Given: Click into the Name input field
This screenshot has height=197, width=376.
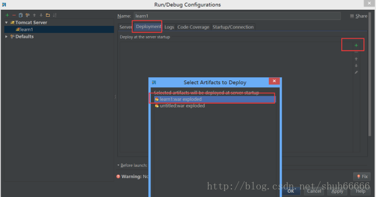Looking at the screenshot, I should point(237,16).
